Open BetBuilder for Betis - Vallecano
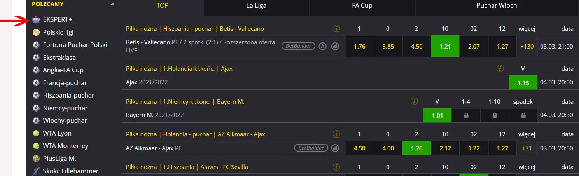The height and width of the screenshot is (176, 579). pos(299,46)
